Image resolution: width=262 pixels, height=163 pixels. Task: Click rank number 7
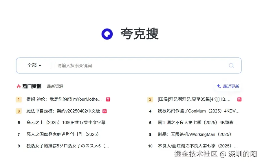tap(19, 134)
